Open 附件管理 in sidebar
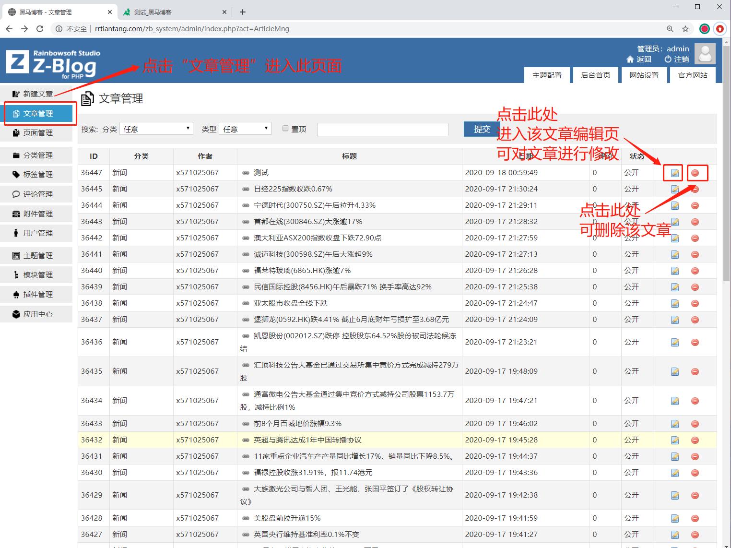This screenshot has height=548, width=731. click(x=36, y=214)
